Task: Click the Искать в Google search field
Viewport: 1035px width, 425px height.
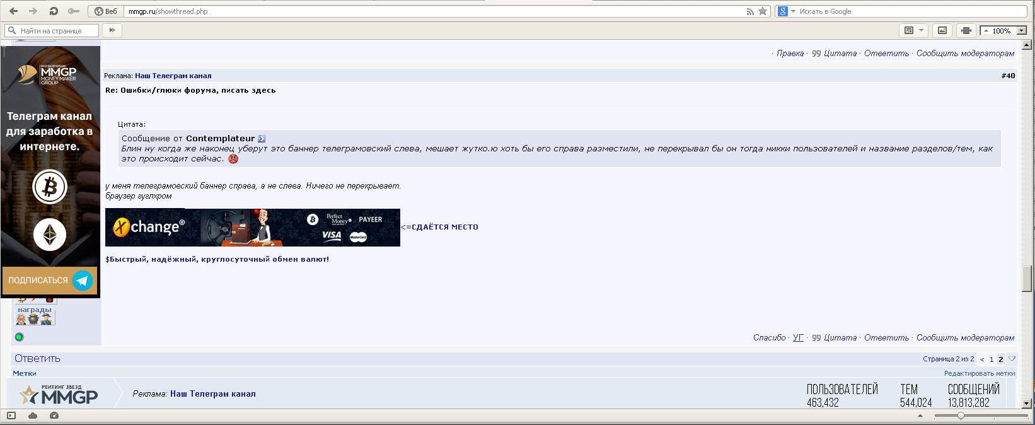Action: (913, 11)
